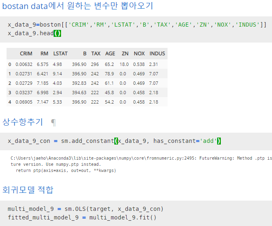Click AGE value 78.9
272x226 pixels.
109,74
